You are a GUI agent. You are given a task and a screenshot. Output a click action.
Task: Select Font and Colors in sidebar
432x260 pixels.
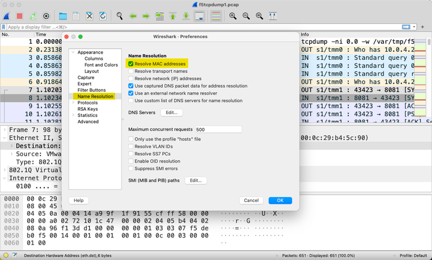tap(101, 65)
